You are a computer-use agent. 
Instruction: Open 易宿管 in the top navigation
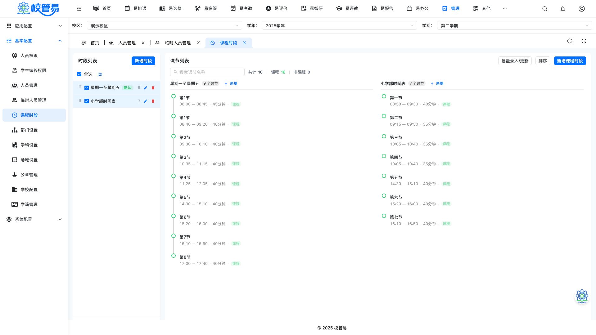coord(206,8)
